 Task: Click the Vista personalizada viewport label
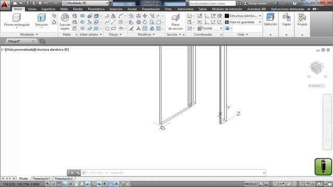pyautogui.click(x=20, y=50)
